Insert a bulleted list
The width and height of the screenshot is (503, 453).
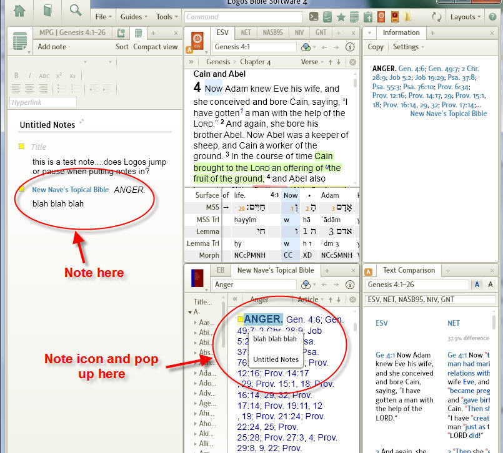62,89
